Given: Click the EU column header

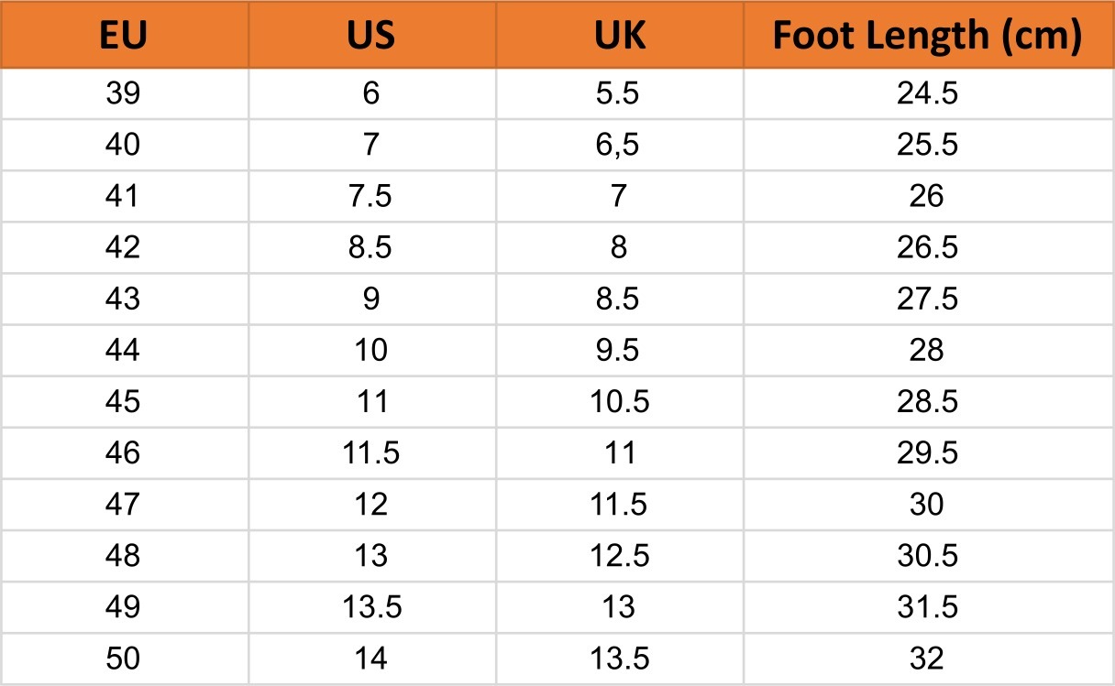Looking at the screenshot, I should [124, 35].
